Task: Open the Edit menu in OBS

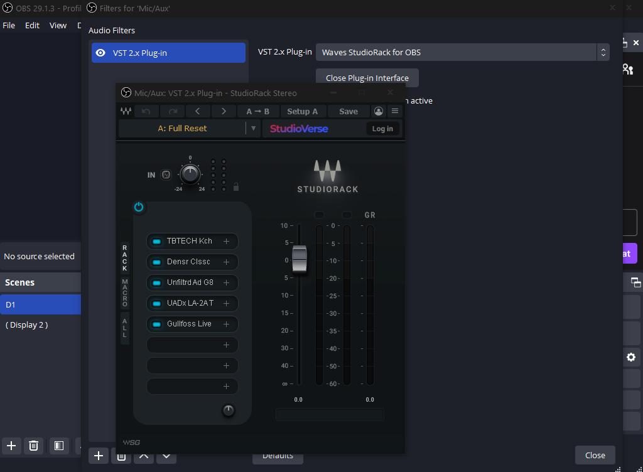Action: coord(32,26)
